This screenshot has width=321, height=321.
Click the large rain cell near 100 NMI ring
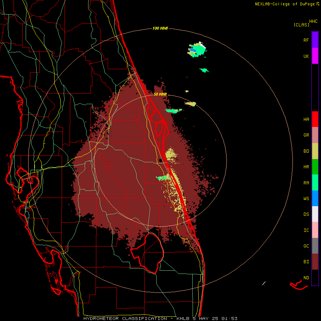[197, 50]
